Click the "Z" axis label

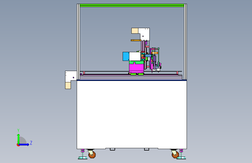tap(31, 143)
